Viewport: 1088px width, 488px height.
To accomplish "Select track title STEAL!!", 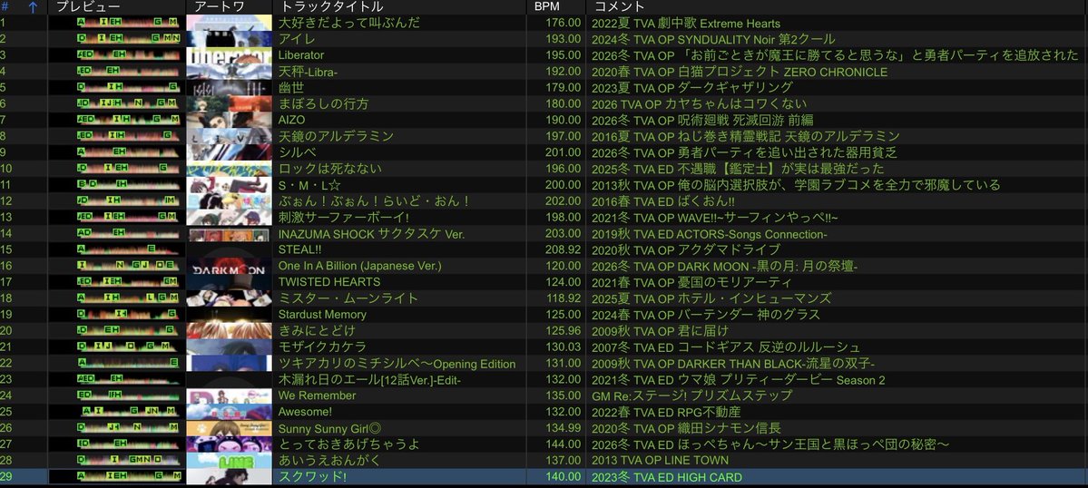I will (x=300, y=249).
